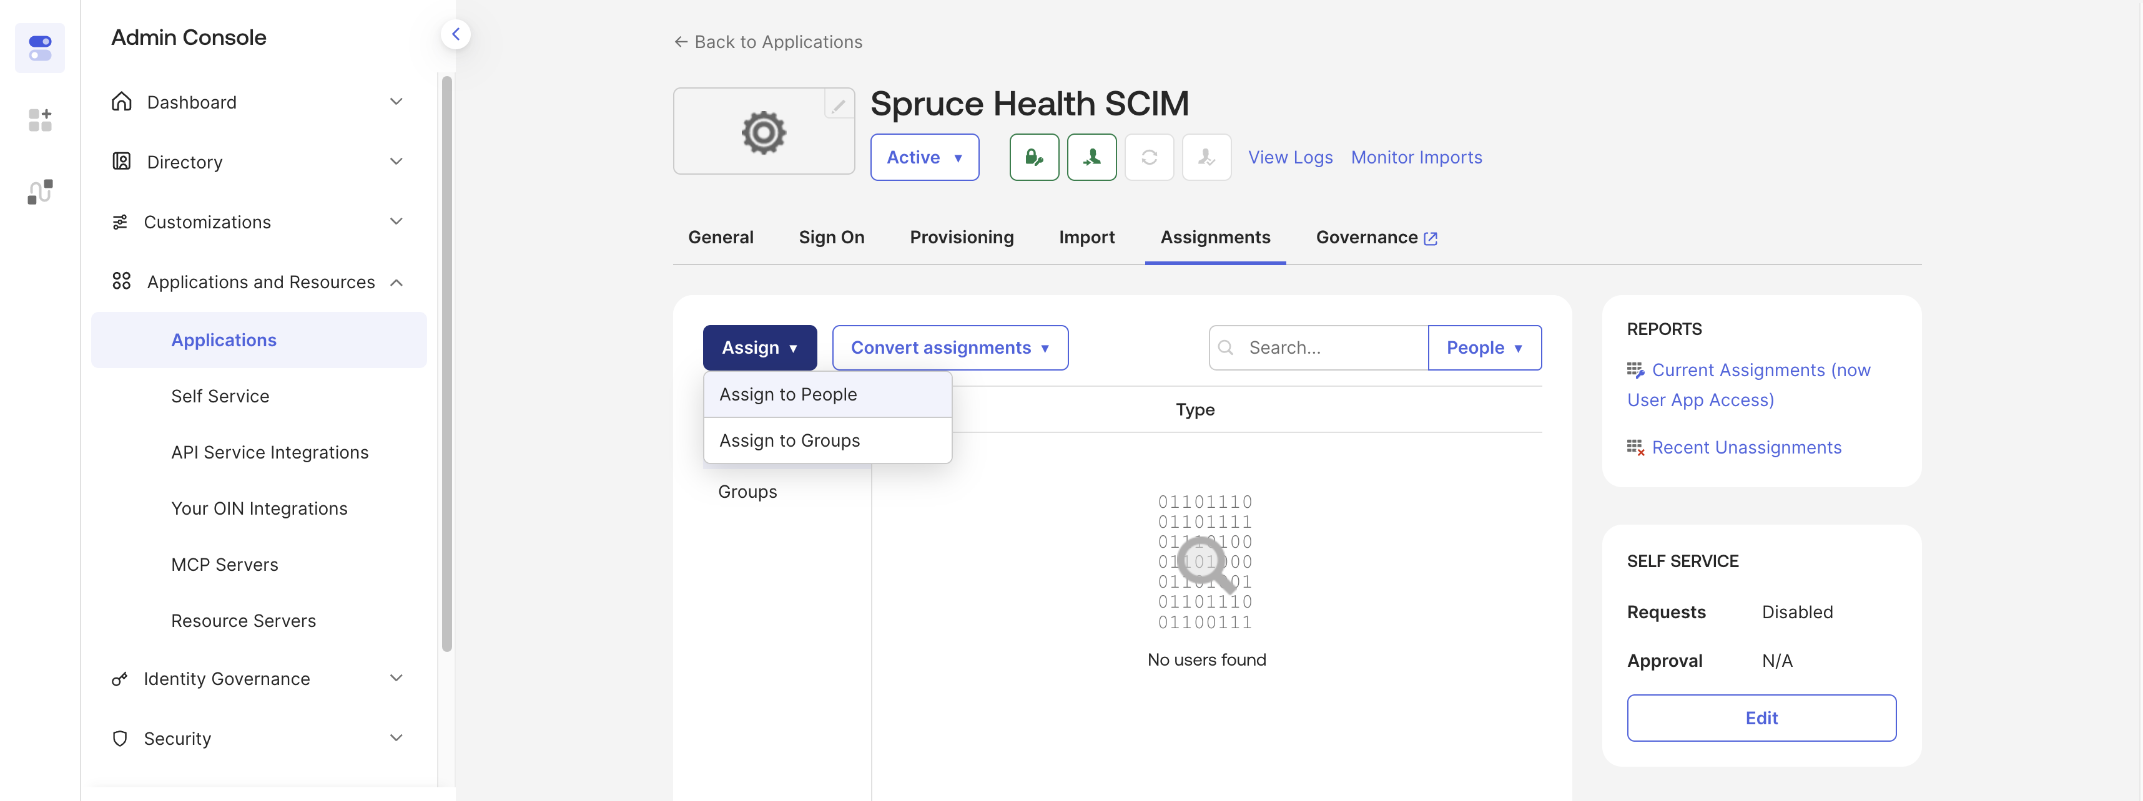The width and height of the screenshot is (2143, 801).
Task: Click the Security shield icon
Action: [x=120, y=739]
